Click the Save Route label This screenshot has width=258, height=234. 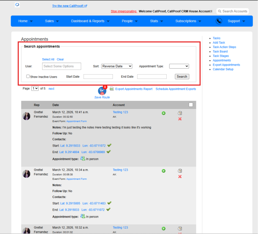102,97
